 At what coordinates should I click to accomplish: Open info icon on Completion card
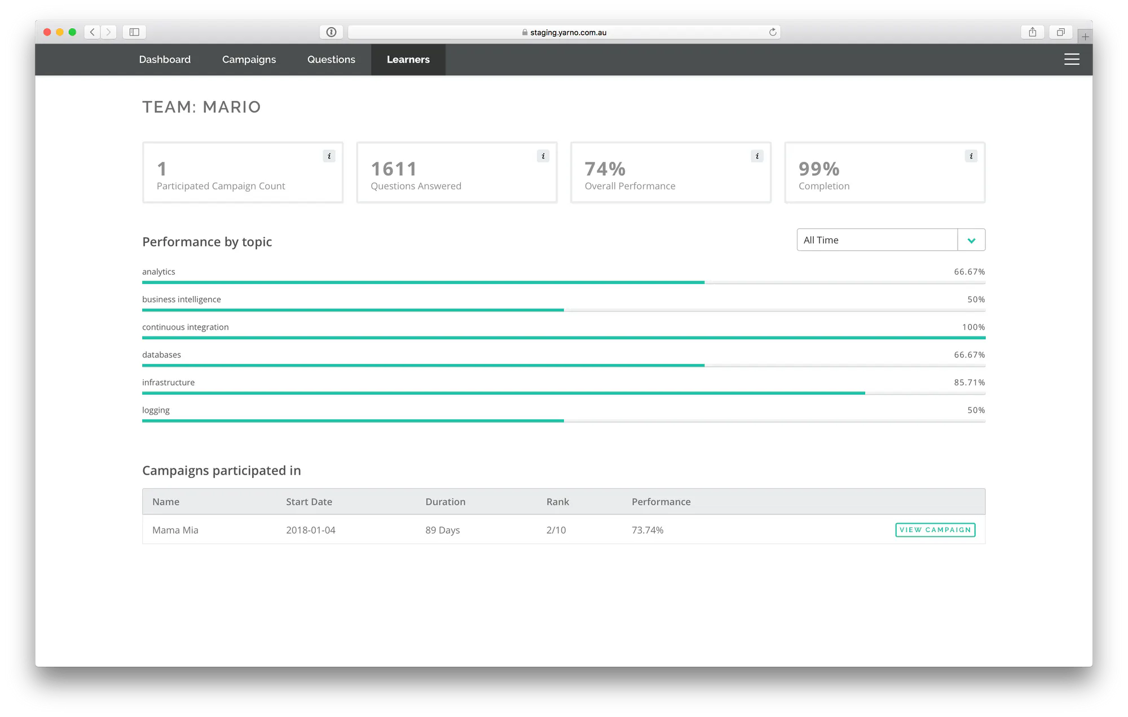[x=971, y=156]
